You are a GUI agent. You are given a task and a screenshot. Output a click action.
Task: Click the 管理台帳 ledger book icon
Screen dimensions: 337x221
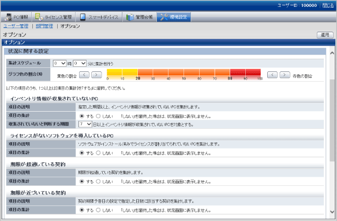130,17
